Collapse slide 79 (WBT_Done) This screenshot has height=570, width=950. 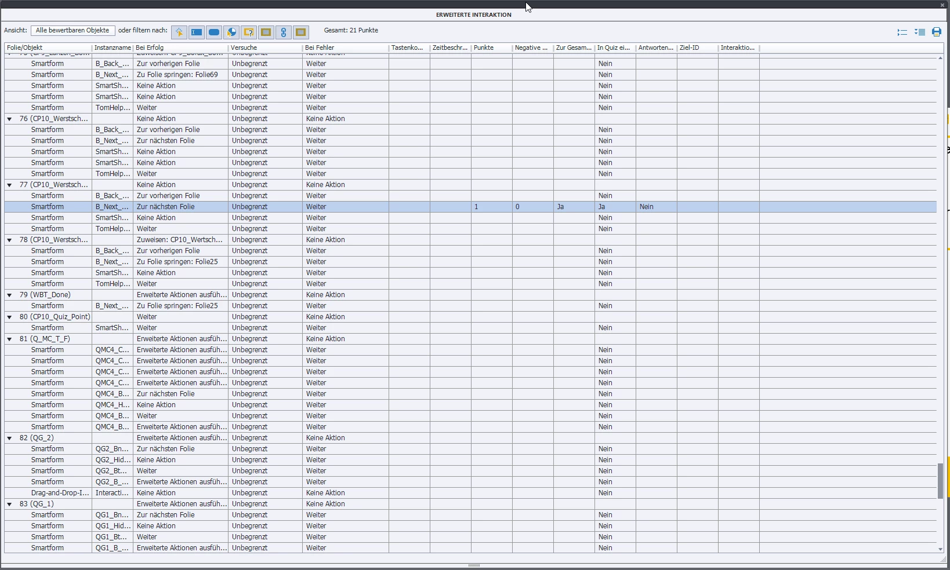9,295
